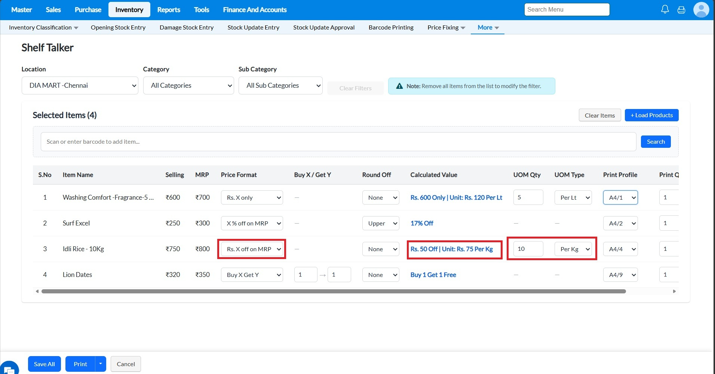Image resolution: width=715 pixels, height=374 pixels.
Task: Click the Load Products button
Action: tap(651, 115)
